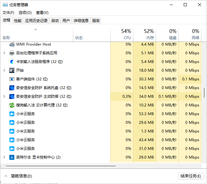The height and width of the screenshot is (184, 207).
Task: Sort by the 网络 column header
Action: point(190,35)
